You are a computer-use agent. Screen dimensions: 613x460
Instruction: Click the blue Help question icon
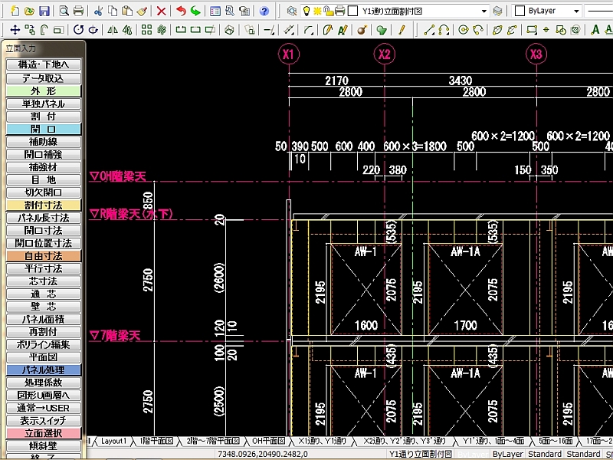click(x=264, y=11)
